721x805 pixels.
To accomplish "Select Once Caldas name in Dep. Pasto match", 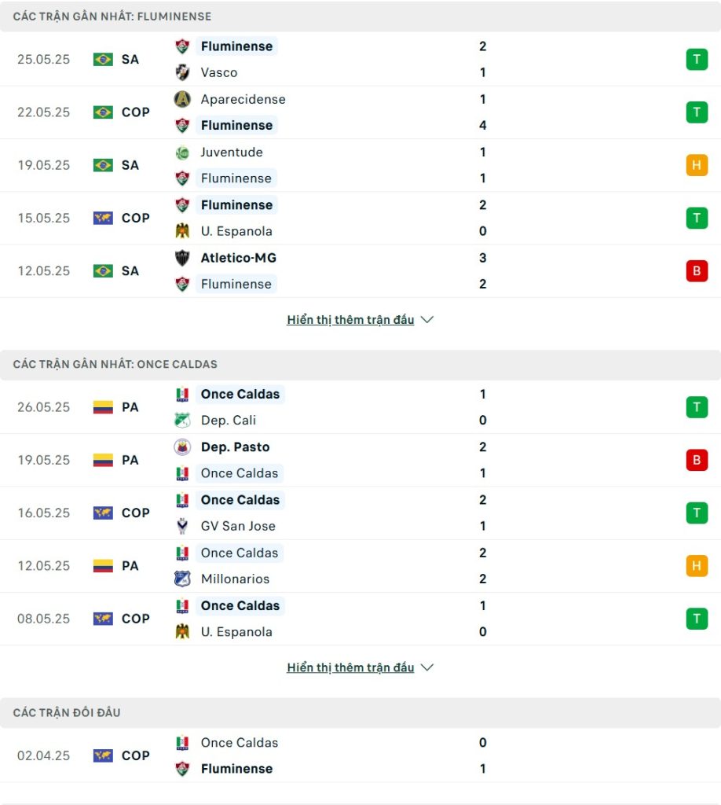I will (x=240, y=473).
